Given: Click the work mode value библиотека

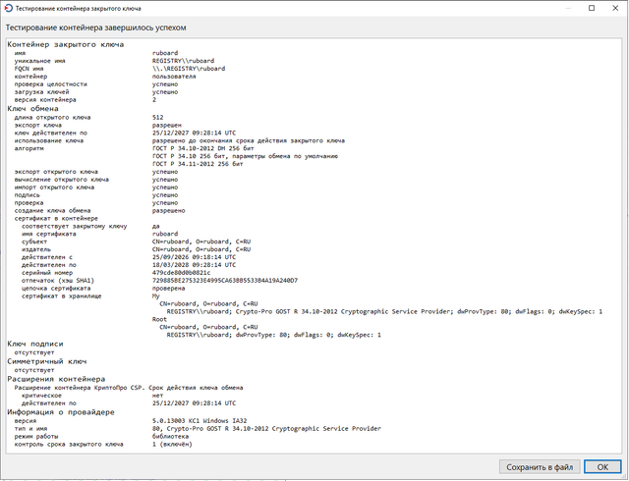Looking at the screenshot, I should [x=170, y=437].
